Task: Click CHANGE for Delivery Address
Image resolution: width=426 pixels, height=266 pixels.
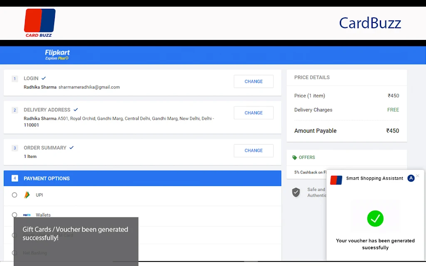Action: [253, 113]
